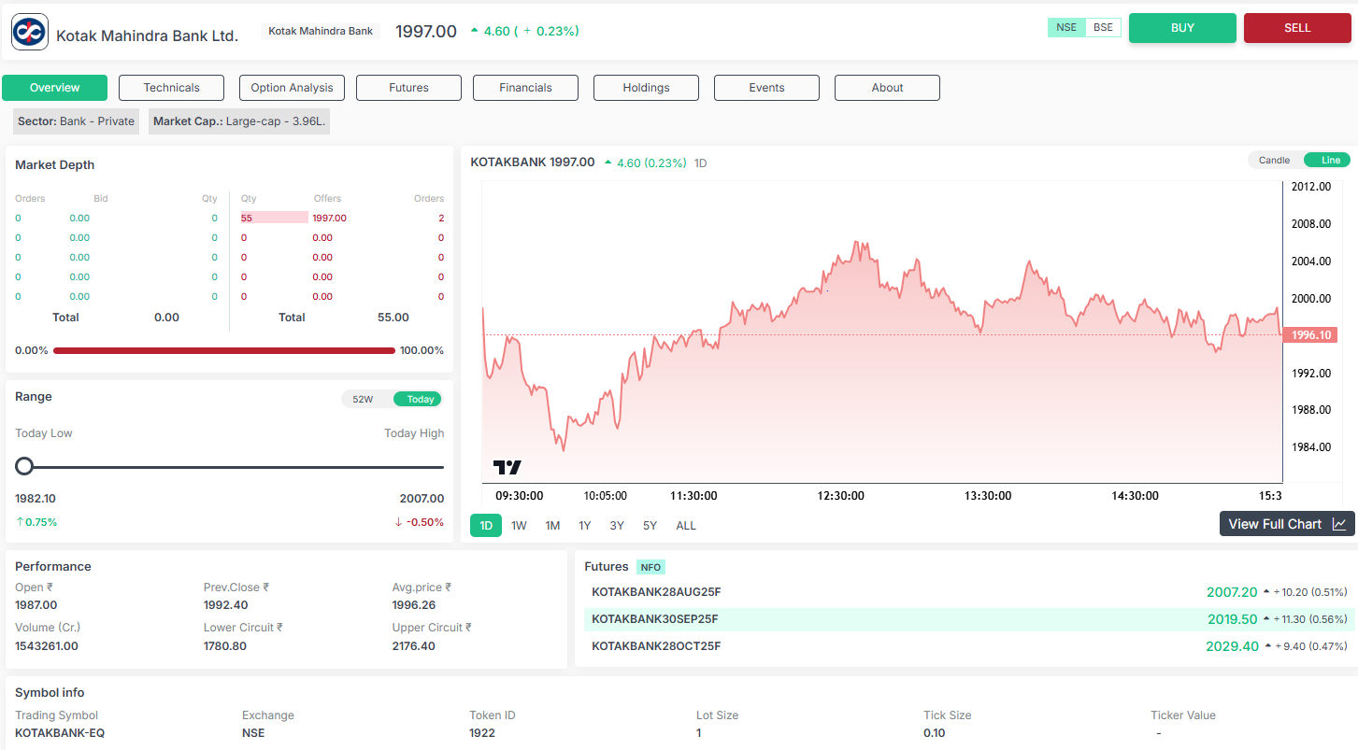Select the 1W chart timeframe

pyautogui.click(x=519, y=526)
